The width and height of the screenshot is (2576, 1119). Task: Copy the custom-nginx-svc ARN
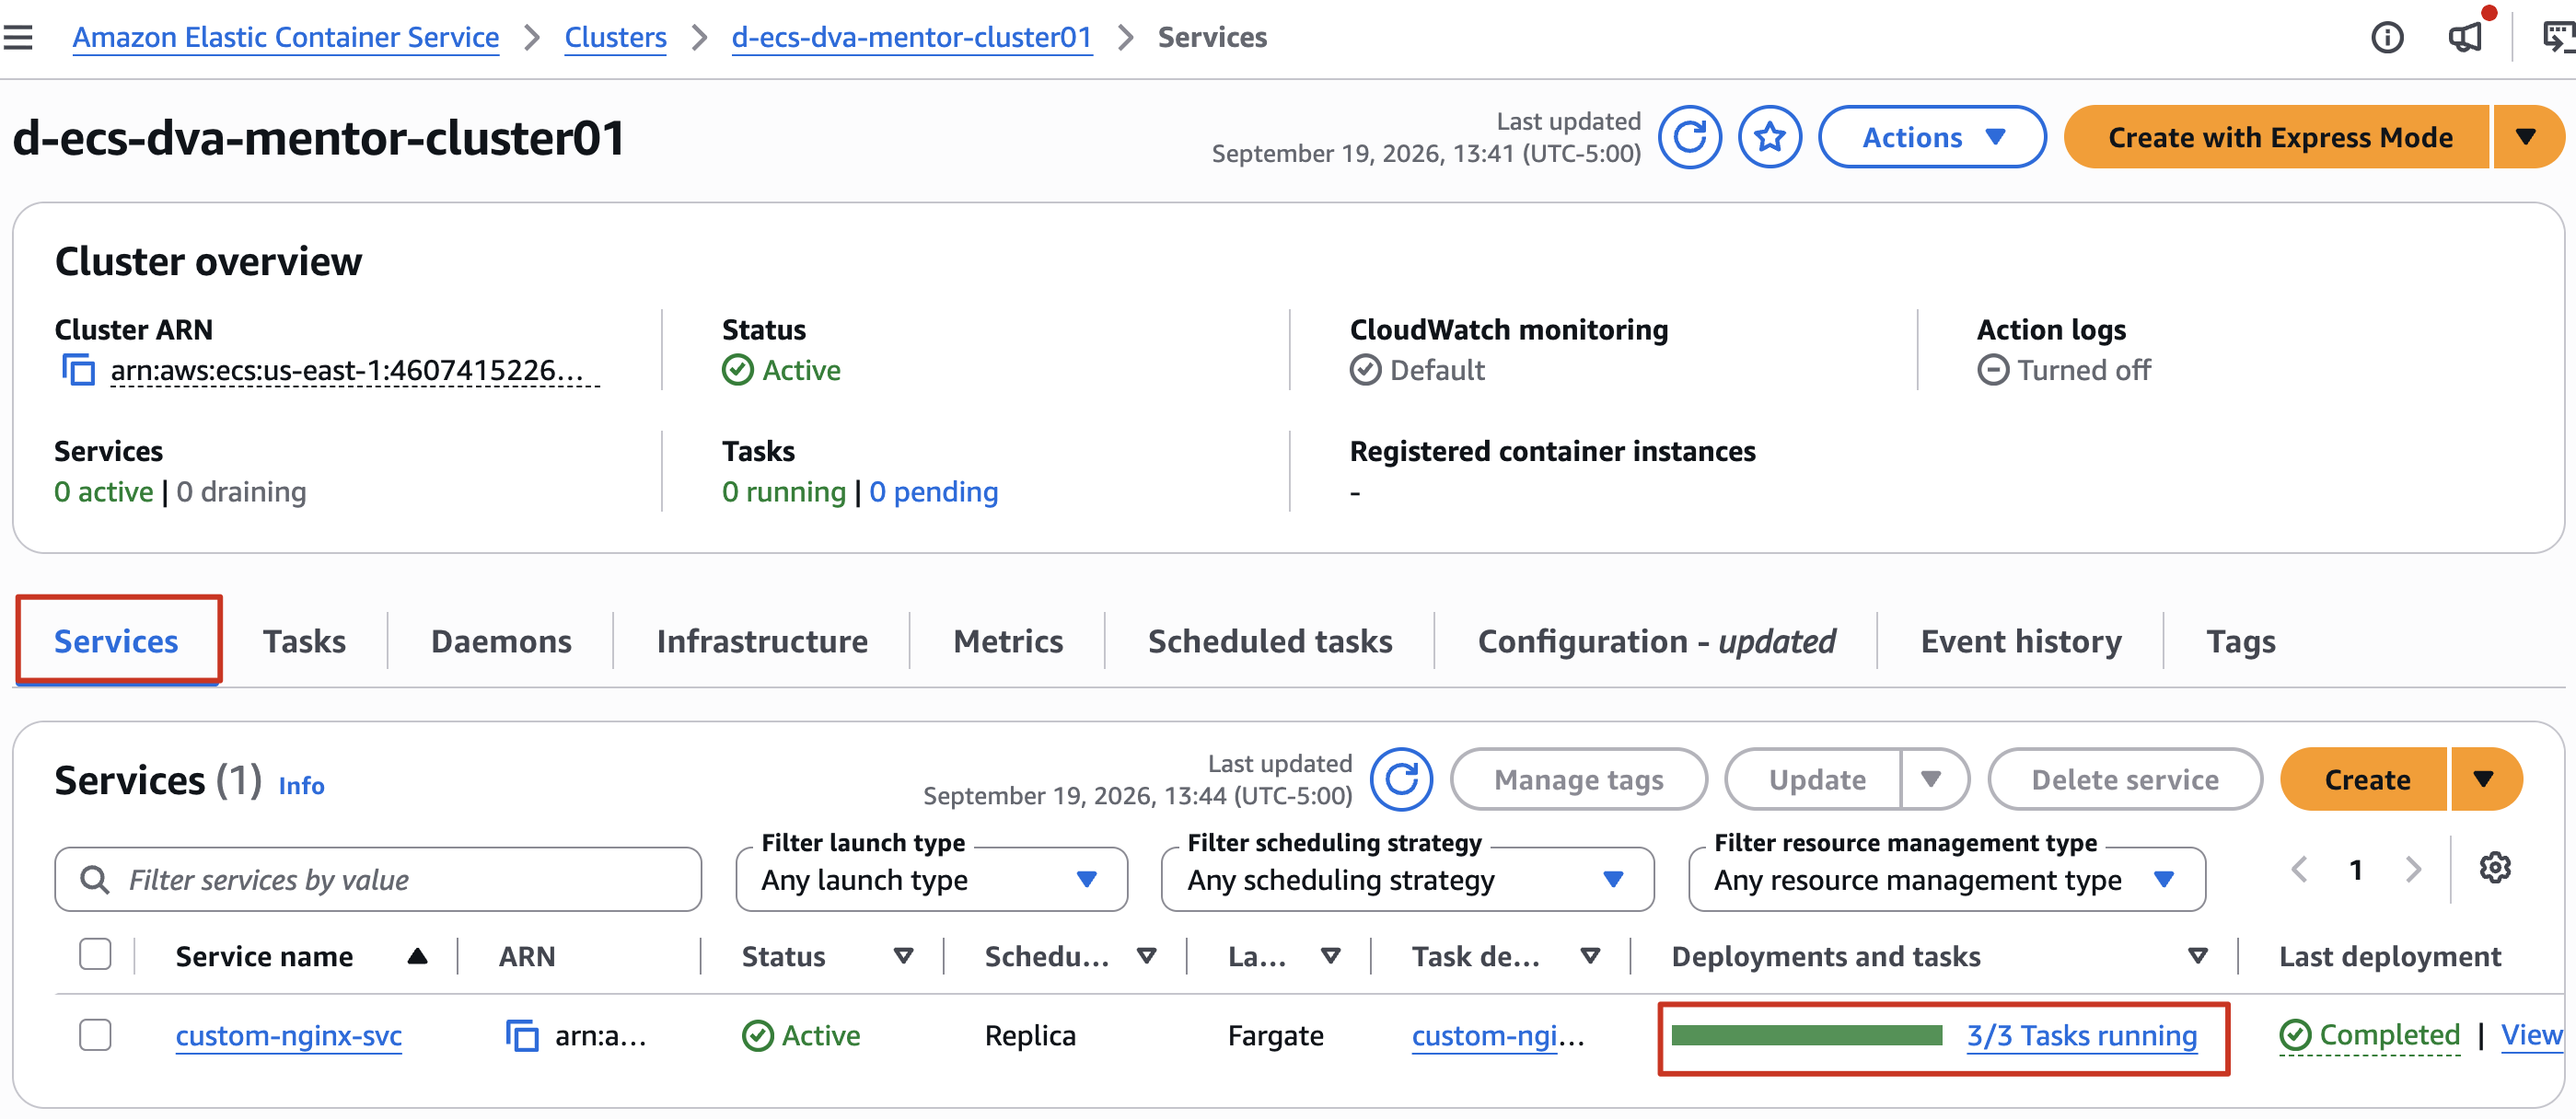pyautogui.click(x=521, y=1035)
